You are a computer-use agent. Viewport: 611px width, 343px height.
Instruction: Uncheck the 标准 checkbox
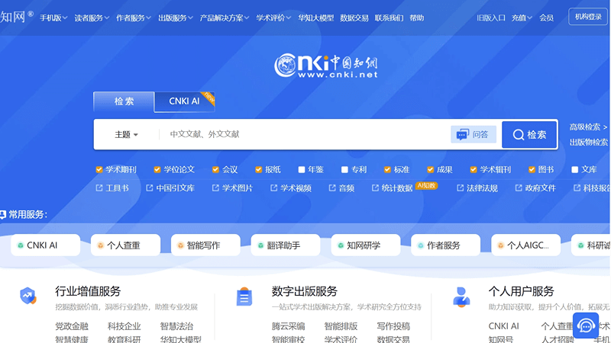point(387,169)
